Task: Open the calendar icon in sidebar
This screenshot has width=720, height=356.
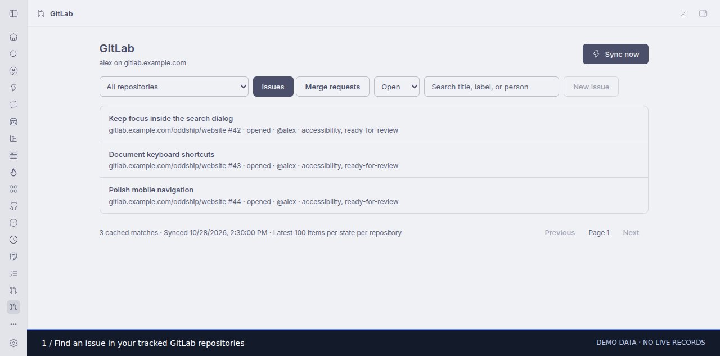Action: coord(13,121)
